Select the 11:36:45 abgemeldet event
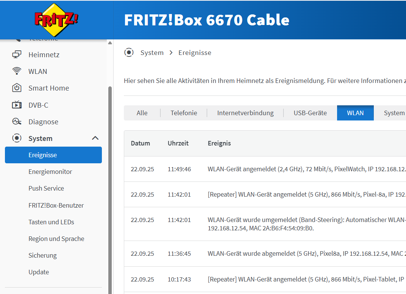Screen dimensions: 406x294 pyautogui.click(x=265, y=253)
